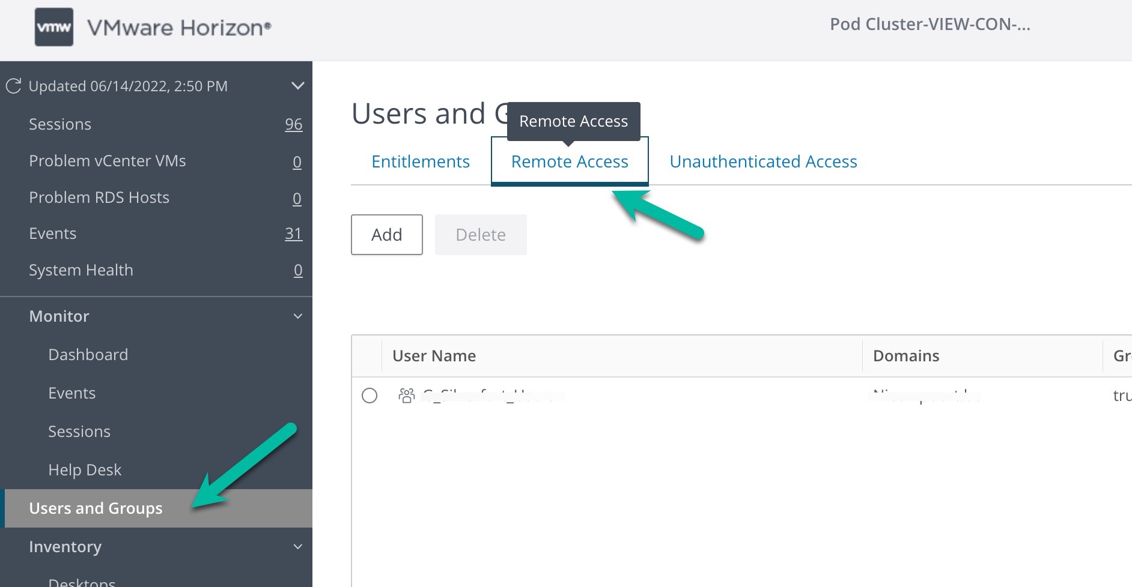
Task: Click the Delete button
Action: point(481,235)
